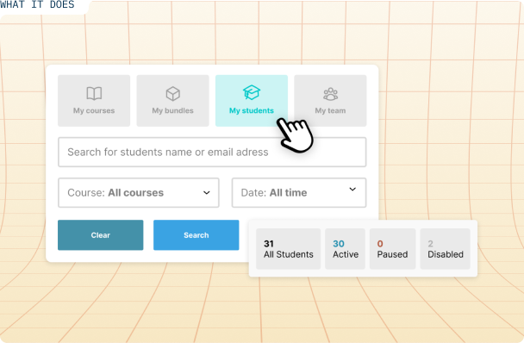The image size is (524, 343).
Task: Click the blue Search button
Action: coord(196,235)
